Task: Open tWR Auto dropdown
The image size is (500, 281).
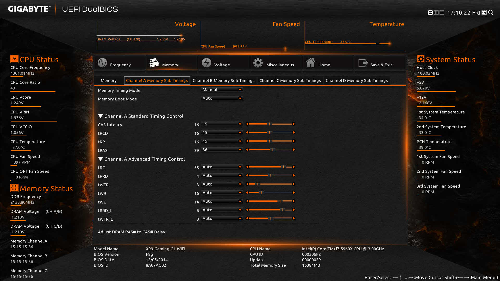Action: click(222, 193)
